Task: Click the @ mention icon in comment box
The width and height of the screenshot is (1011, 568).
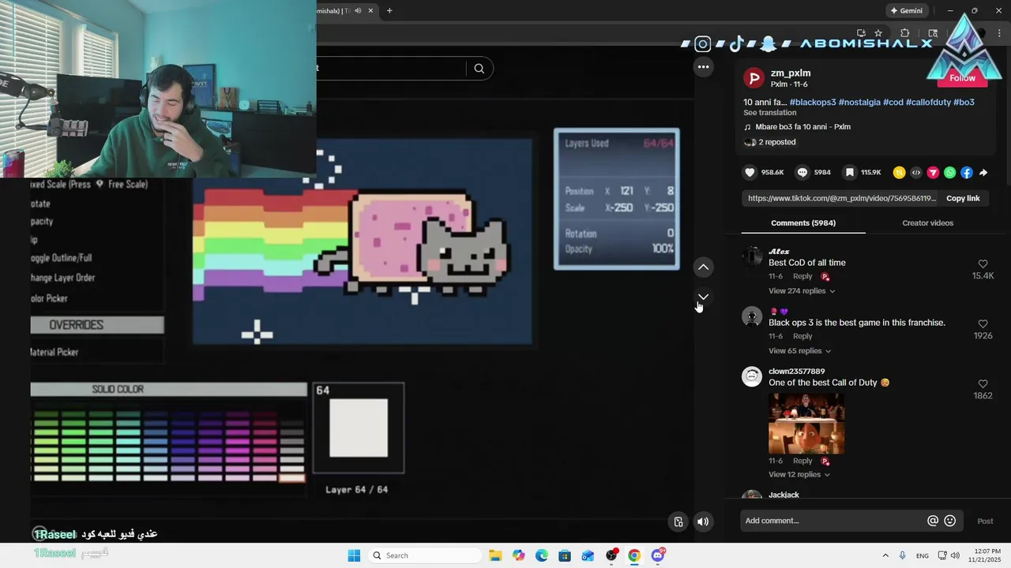Action: pos(933,521)
